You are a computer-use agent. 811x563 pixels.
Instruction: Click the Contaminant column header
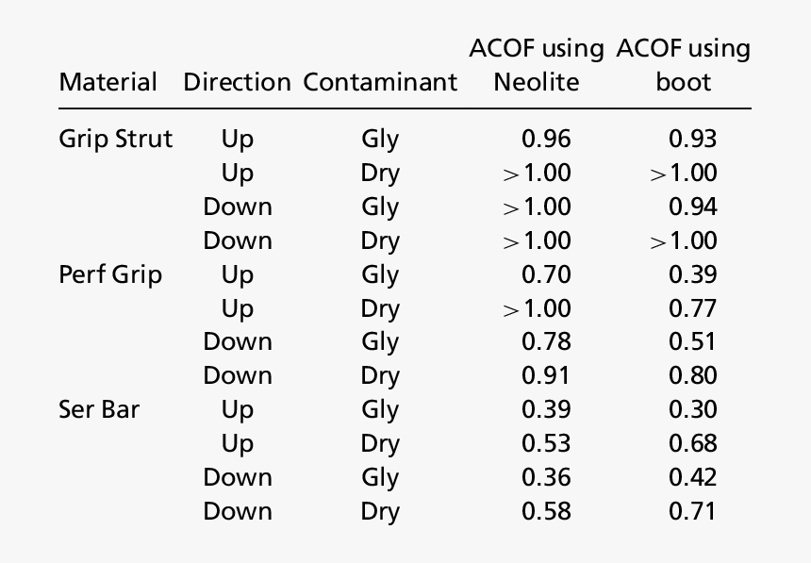[380, 82]
